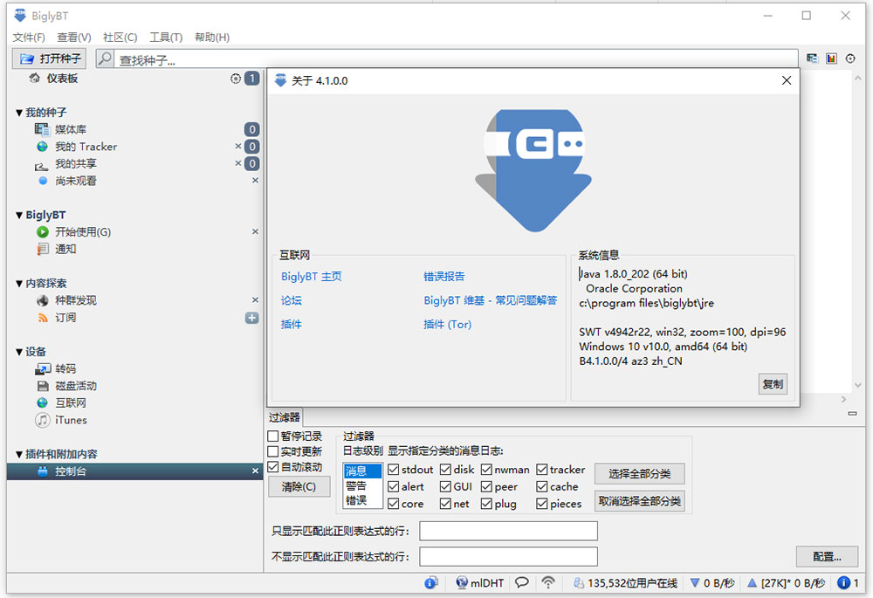Open the 仪表板 dashboard icon

(x=35, y=78)
